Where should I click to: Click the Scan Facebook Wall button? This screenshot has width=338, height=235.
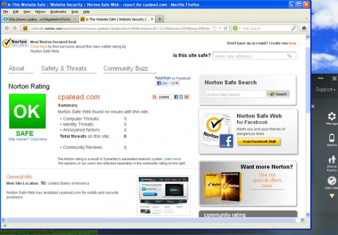coord(259,142)
